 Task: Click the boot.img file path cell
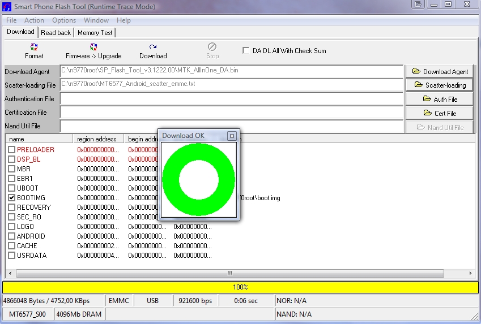click(x=260, y=198)
